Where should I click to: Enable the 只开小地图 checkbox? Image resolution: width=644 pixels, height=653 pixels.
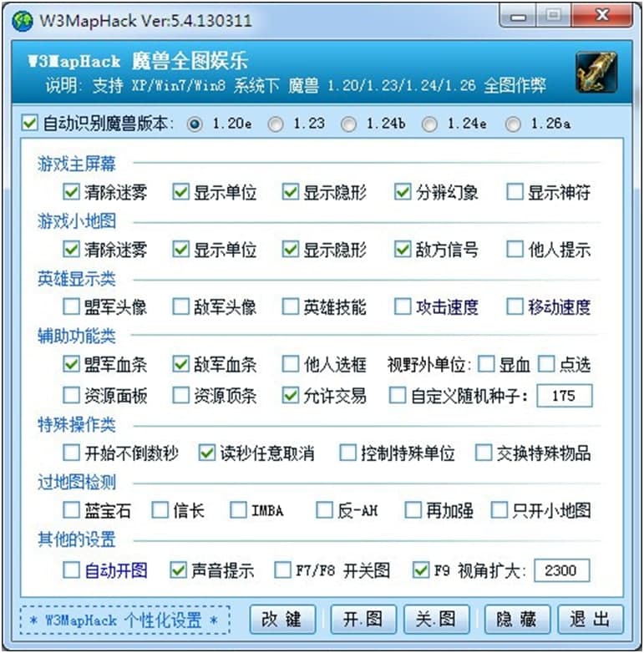point(499,510)
